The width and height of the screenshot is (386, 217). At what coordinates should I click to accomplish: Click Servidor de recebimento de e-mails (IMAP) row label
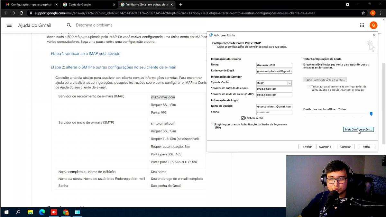[x=91, y=96]
